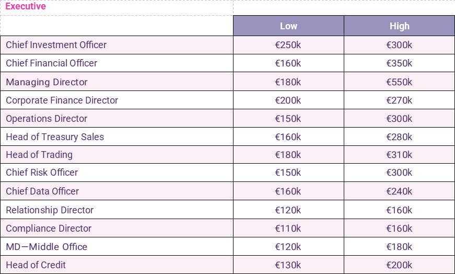Click the Operations Director low value €150k
455x274 pixels.
tap(288, 119)
